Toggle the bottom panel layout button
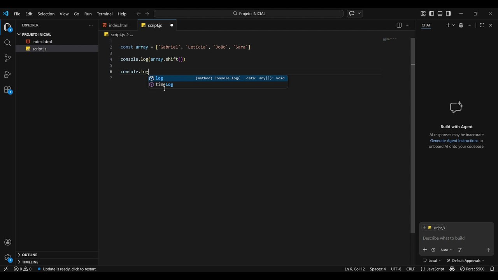This screenshot has width=498, height=280. (440, 14)
